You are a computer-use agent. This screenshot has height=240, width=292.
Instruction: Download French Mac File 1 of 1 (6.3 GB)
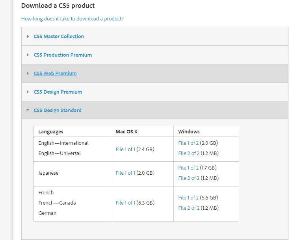point(125,203)
